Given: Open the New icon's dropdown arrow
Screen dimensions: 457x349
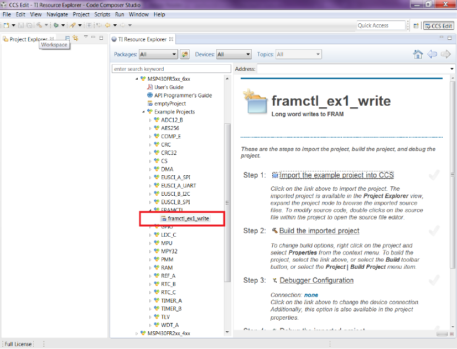Looking at the screenshot, I should click(13, 25).
